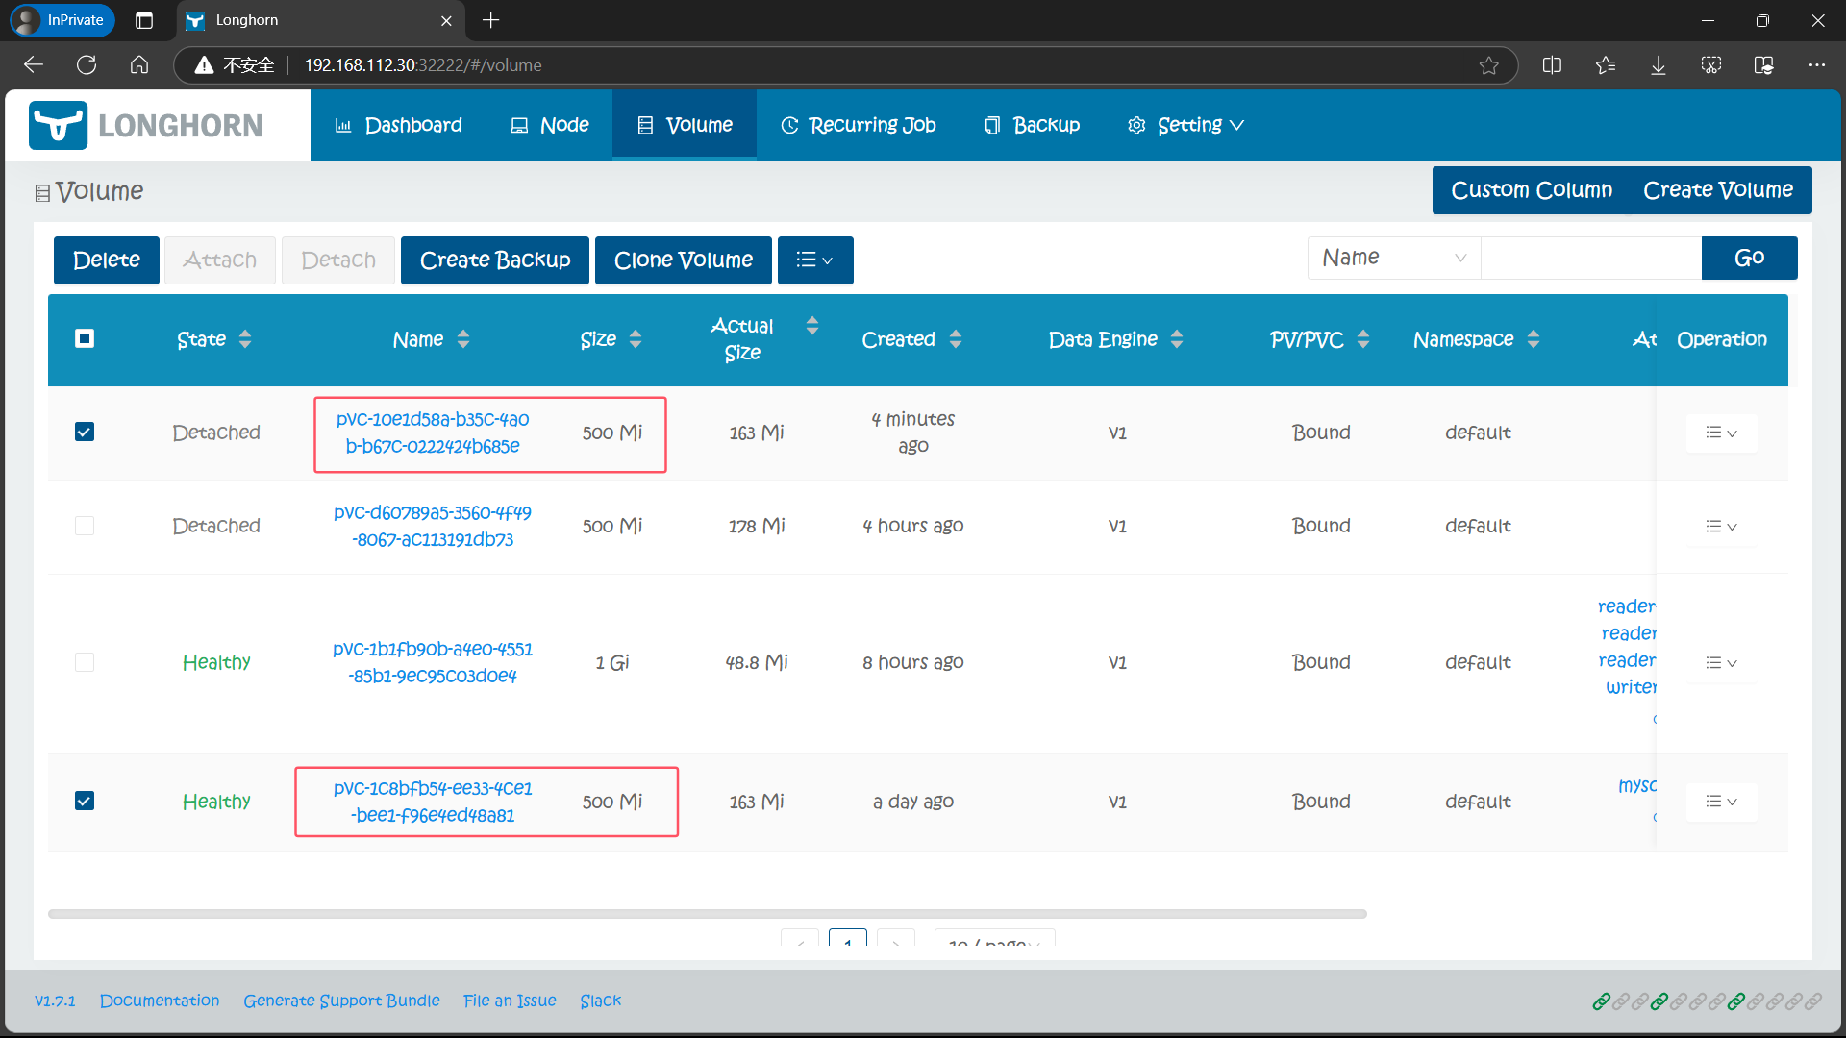Open operation menu for pvc-d60789a5
Viewport: 1846px width, 1038px height.
[x=1721, y=526]
